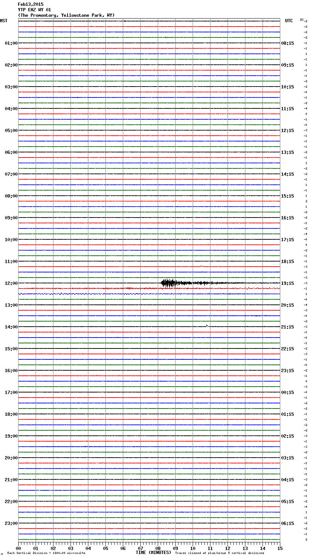Click the 06:15 UTC time label
Screen dimensions: 309x558
coord(288,523)
